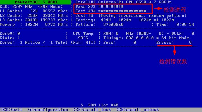Click the (Run: All) text

pos(83,43)
